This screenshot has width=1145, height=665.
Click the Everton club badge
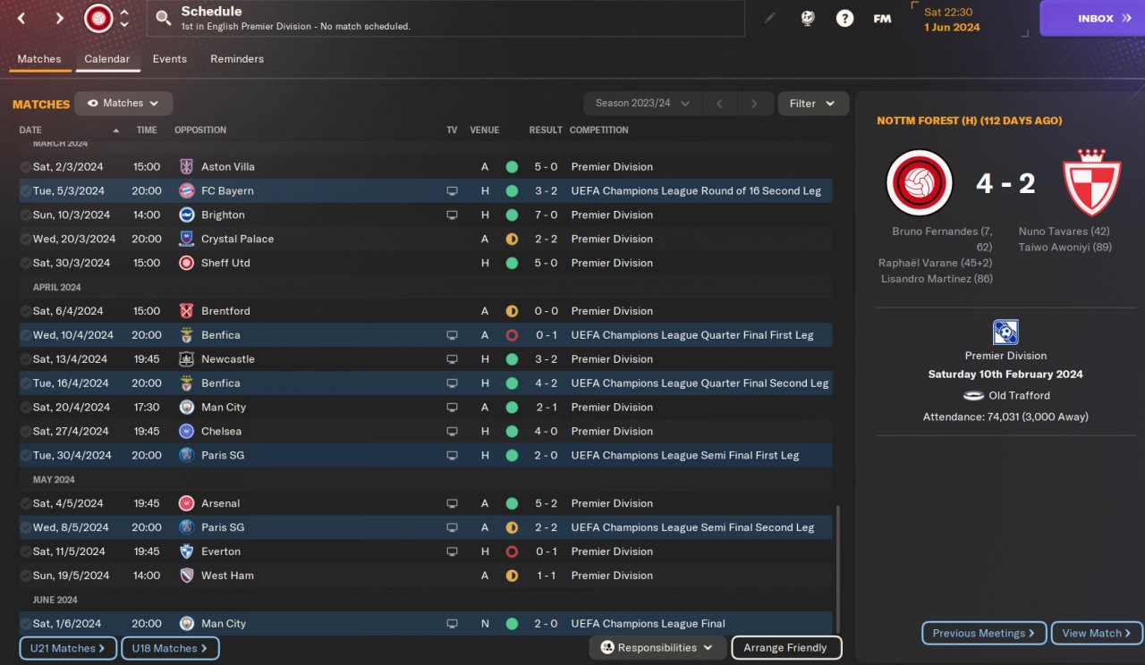tap(186, 552)
